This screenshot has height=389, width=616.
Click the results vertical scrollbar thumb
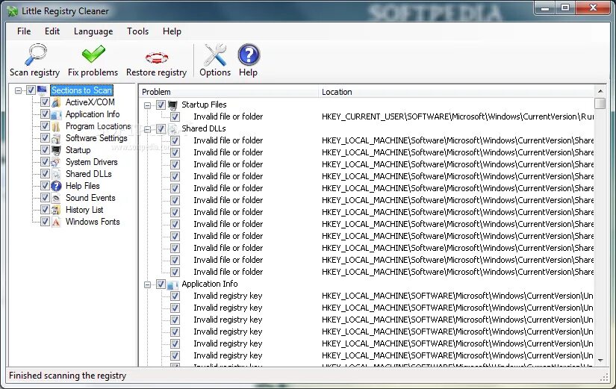pyautogui.click(x=600, y=103)
